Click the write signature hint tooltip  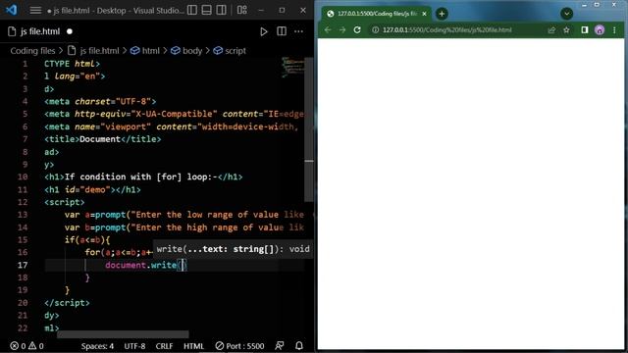tap(233, 249)
